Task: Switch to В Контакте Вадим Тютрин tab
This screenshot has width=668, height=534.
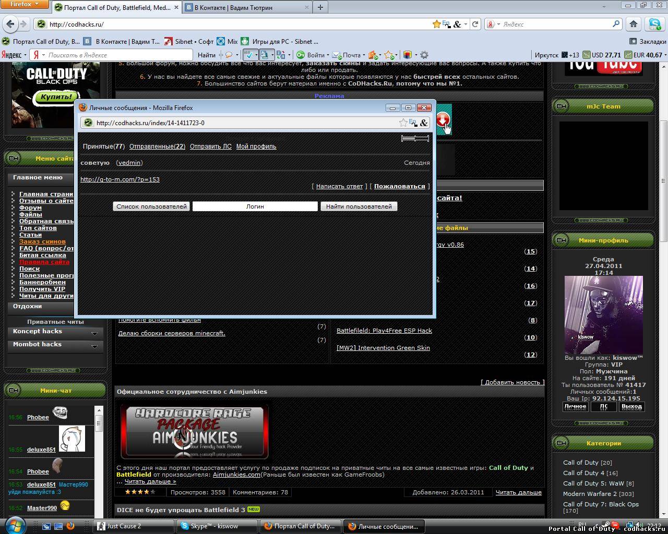Action: [x=246, y=7]
